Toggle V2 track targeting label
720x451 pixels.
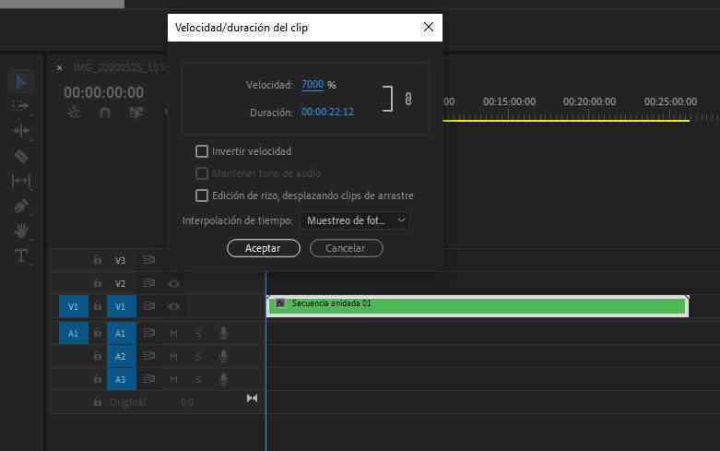[120, 283]
